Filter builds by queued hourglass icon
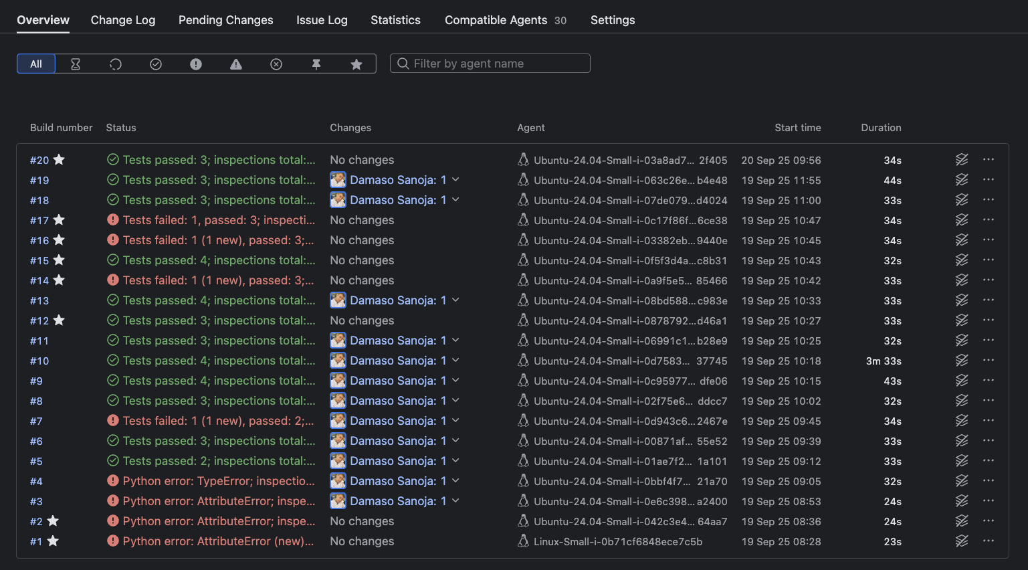1028x570 pixels. click(76, 64)
